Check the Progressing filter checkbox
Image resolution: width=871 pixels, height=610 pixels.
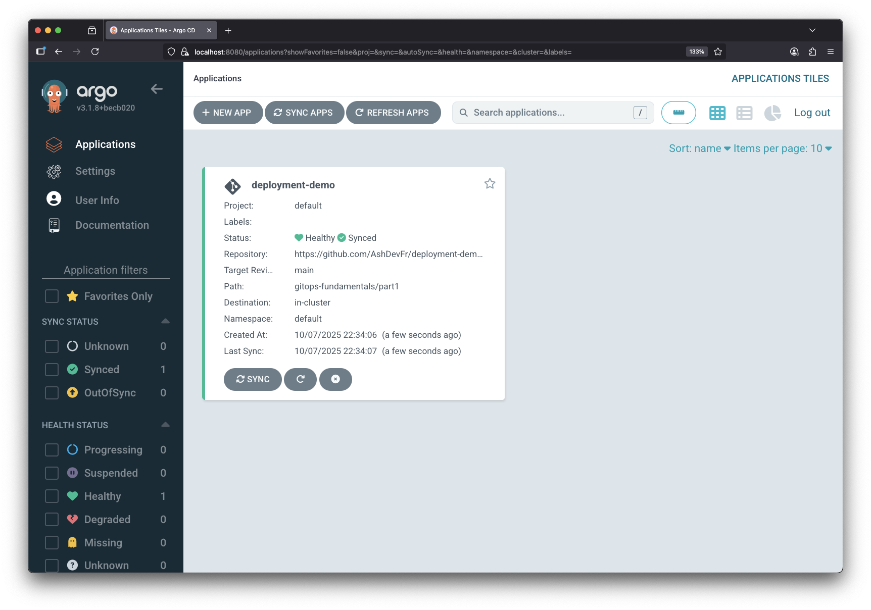[x=52, y=450]
